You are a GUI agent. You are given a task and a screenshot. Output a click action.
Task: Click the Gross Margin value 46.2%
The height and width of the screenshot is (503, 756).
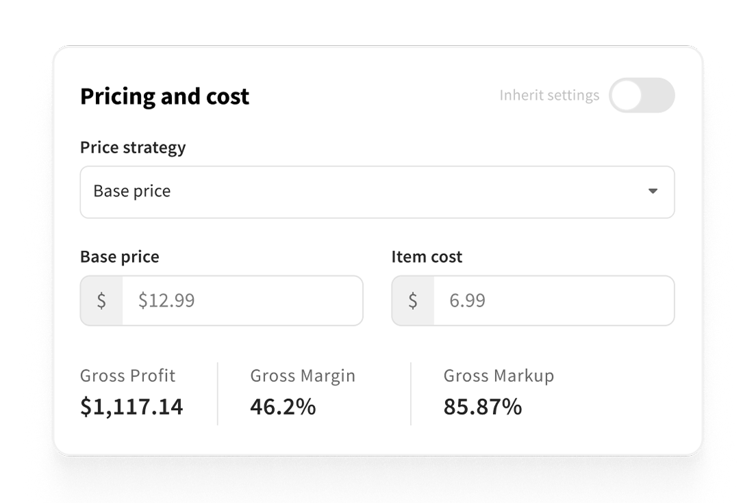283,406
